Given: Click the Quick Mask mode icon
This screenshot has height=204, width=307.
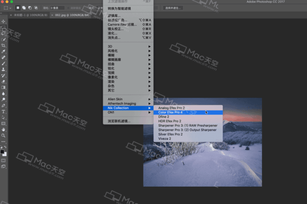Looking at the screenshot, I should [3, 160].
